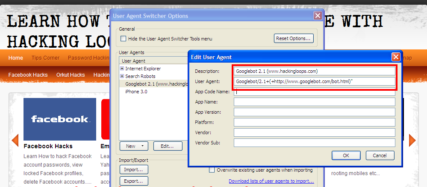Expand the Search Robots tree node

122,76
